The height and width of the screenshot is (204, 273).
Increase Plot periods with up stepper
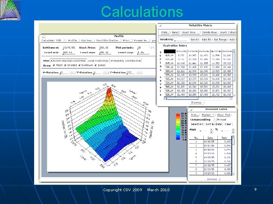point(150,48)
